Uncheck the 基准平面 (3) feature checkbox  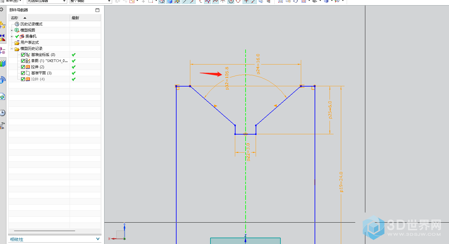pos(23,73)
